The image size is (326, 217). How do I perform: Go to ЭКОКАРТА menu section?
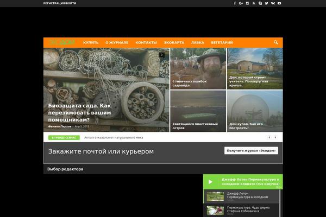point(174,42)
